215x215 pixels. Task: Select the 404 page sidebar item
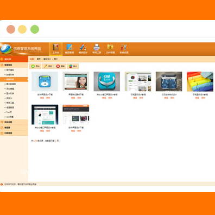(10, 117)
